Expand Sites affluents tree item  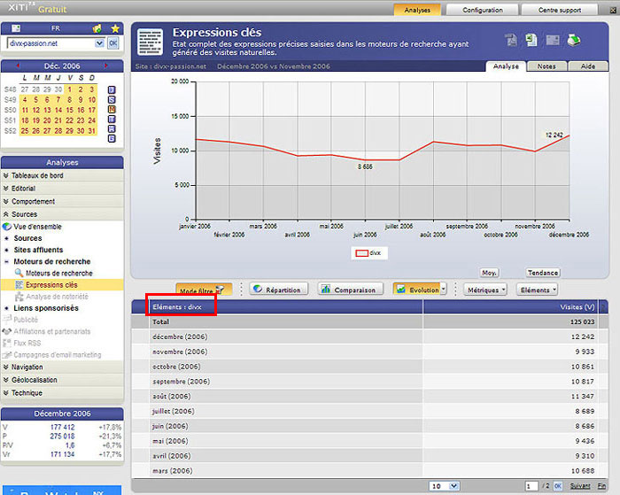click(6, 250)
